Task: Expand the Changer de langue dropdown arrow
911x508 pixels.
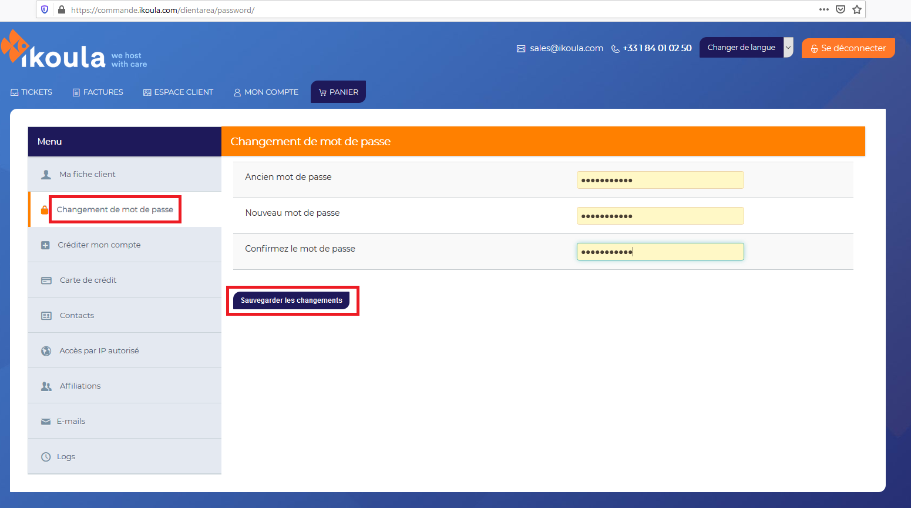Action: (x=788, y=48)
